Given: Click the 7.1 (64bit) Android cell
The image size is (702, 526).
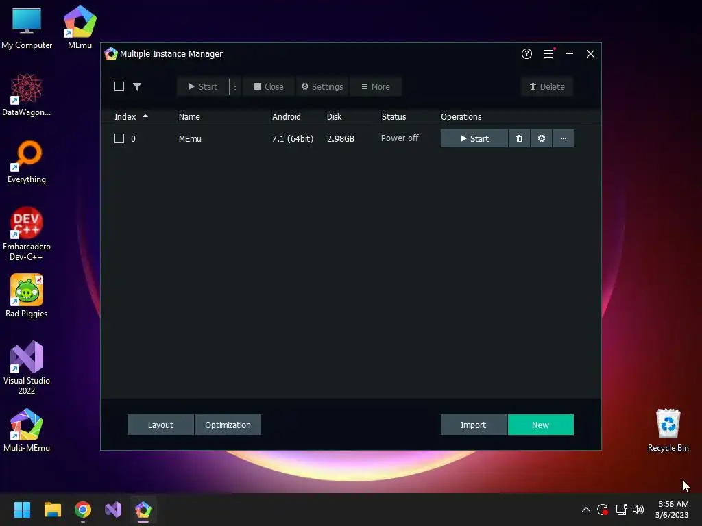Looking at the screenshot, I should [293, 138].
